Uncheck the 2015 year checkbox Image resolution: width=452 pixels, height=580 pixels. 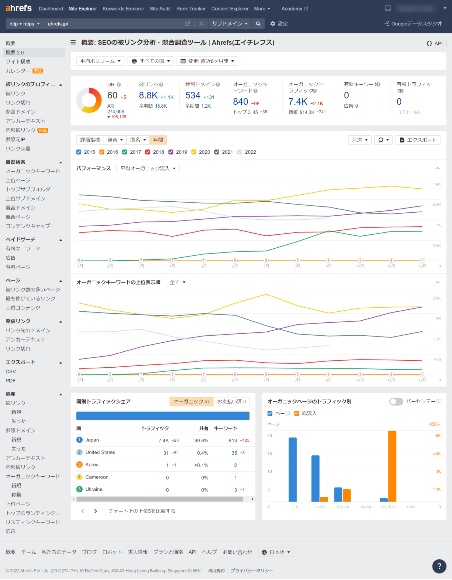click(79, 152)
